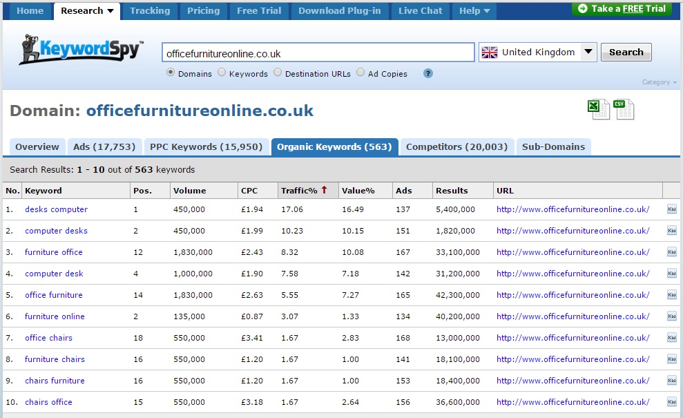This screenshot has width=683, height=418.
Task: Click the Take a FREE Trial button
Action: 622,9
